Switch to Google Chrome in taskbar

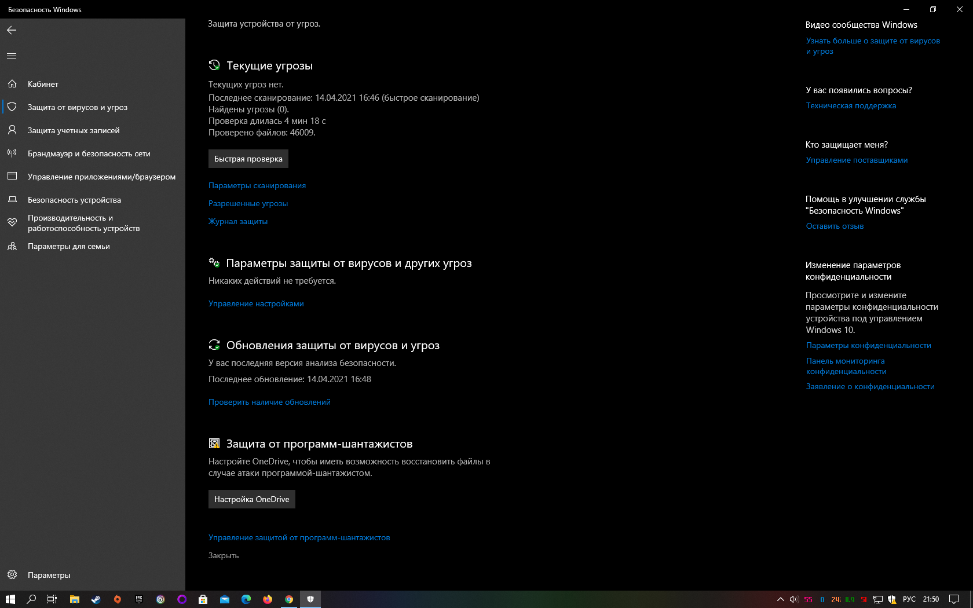pyautogui.click(x=289, y=599)
